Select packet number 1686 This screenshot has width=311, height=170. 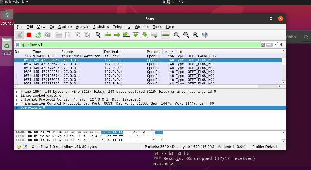[148, 72]
